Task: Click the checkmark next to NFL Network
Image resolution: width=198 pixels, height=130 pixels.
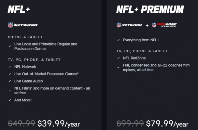Action: pos(10,67)
